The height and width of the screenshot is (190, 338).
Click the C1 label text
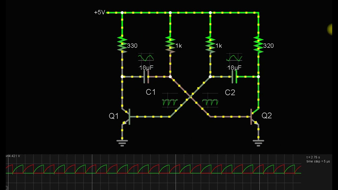[x=151, y=92]
